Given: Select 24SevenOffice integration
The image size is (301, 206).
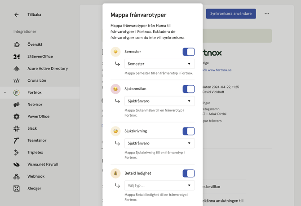Looking at the screenshot, I should (40, 57).
